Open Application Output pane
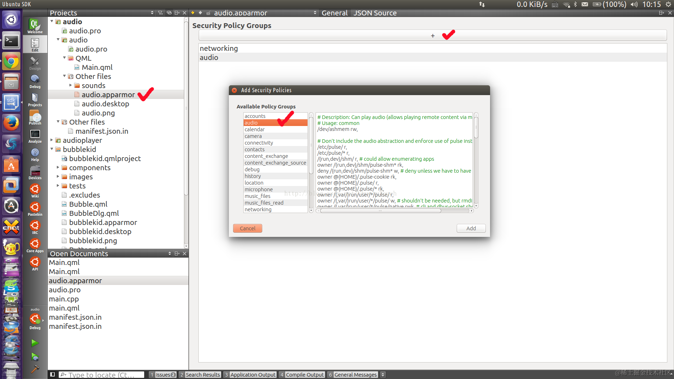The image size is (674, 379). [250, 374]
